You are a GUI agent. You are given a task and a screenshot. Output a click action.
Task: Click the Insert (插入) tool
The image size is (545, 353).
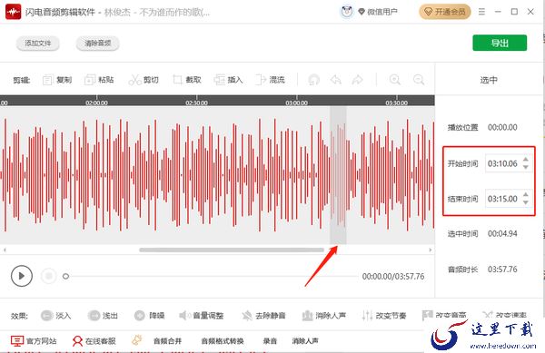click(228, 80)
